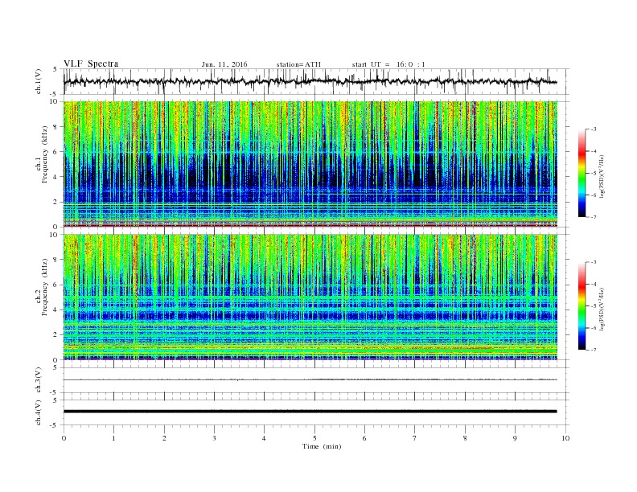Click the "VLF Spectra" plot title
This screenshot has height=492, width=637.
click(x=91, y=64)
